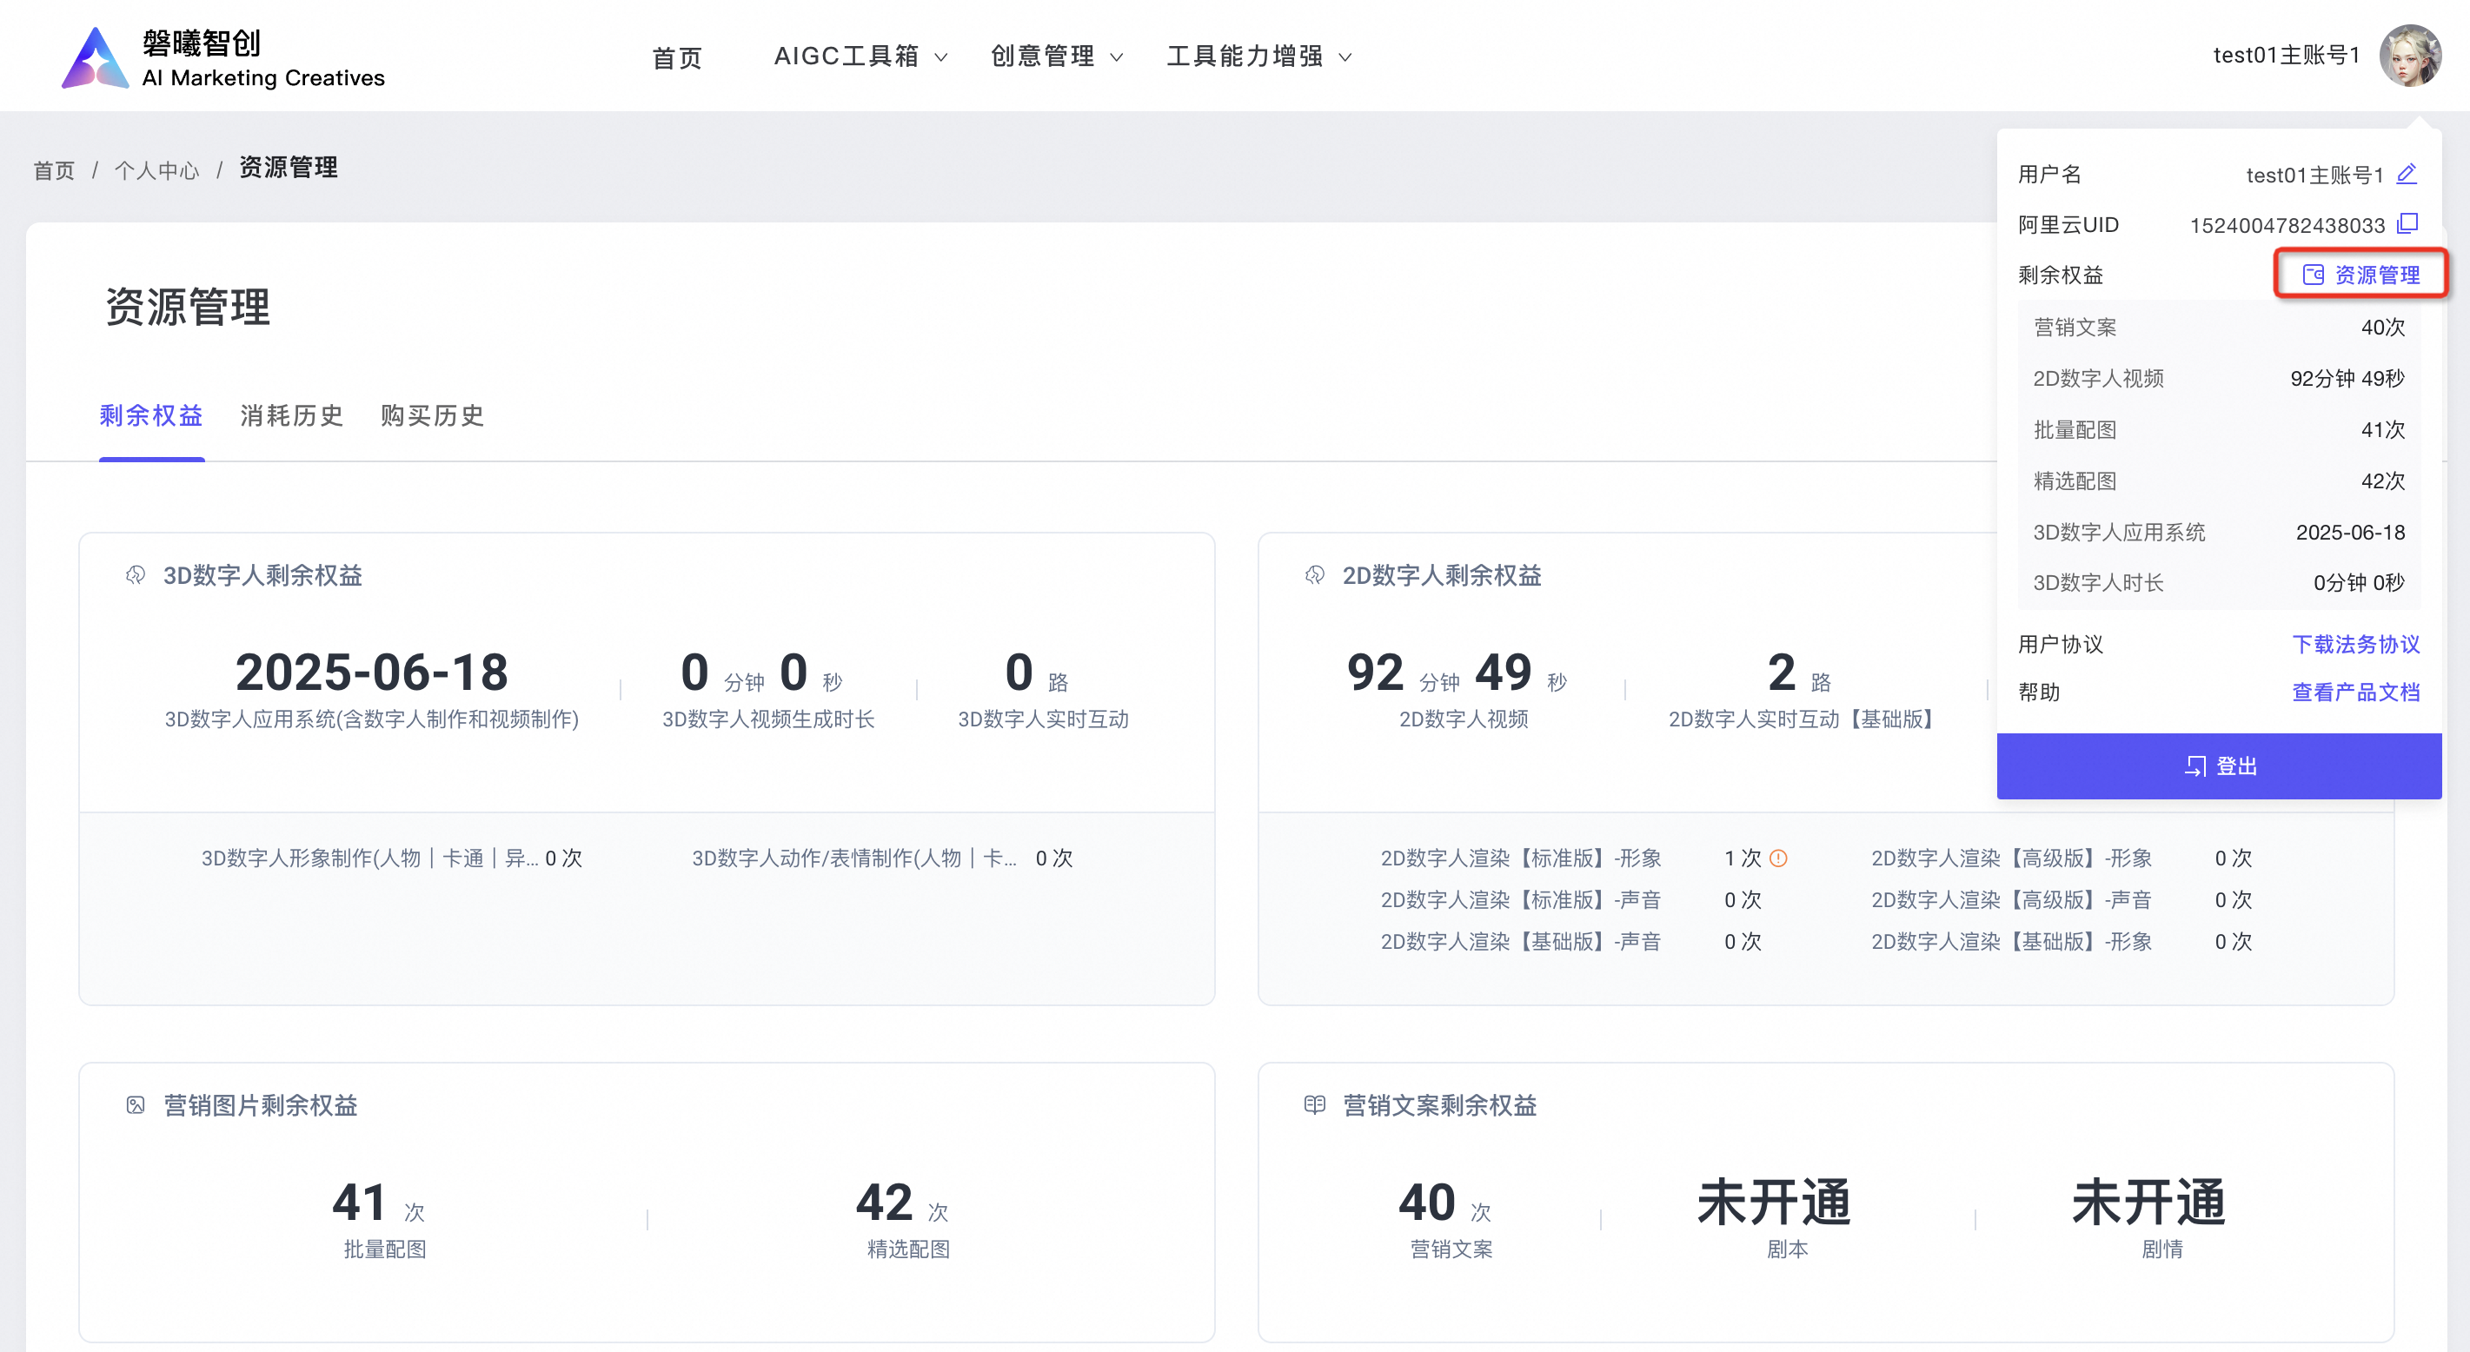
Task: Open the user avatar menu
Action: pyautogui.click(x=2409, y=56)
